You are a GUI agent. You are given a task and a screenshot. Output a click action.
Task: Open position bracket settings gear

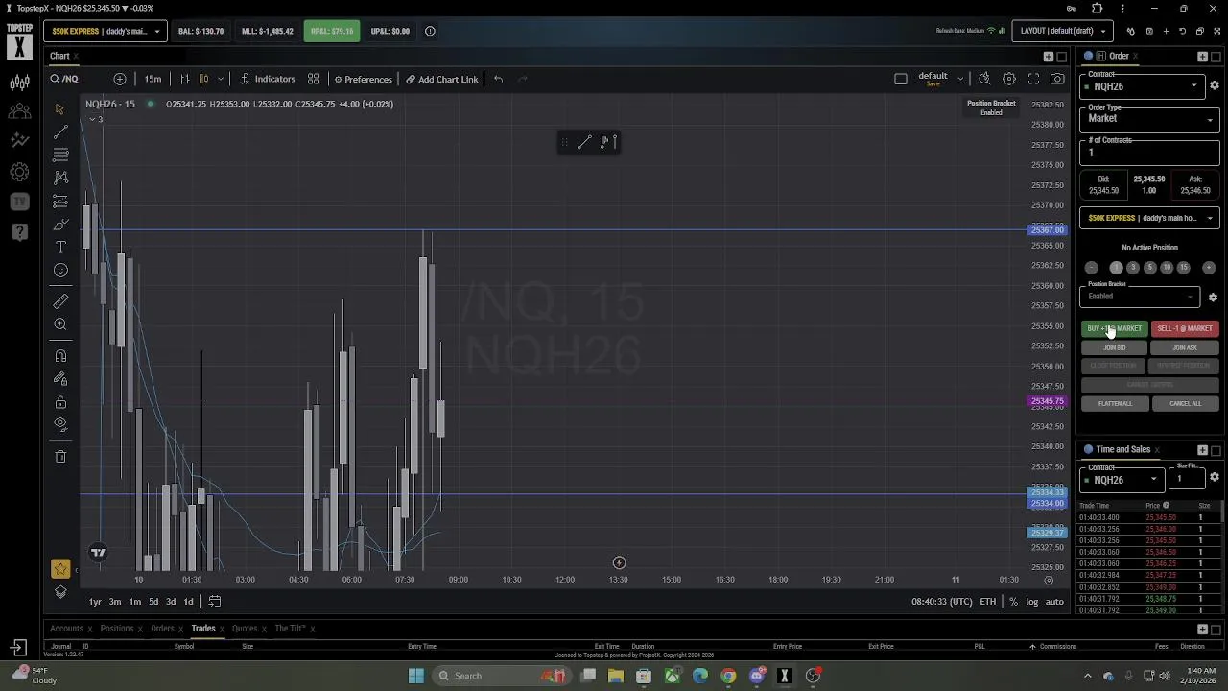(1213, 298)
